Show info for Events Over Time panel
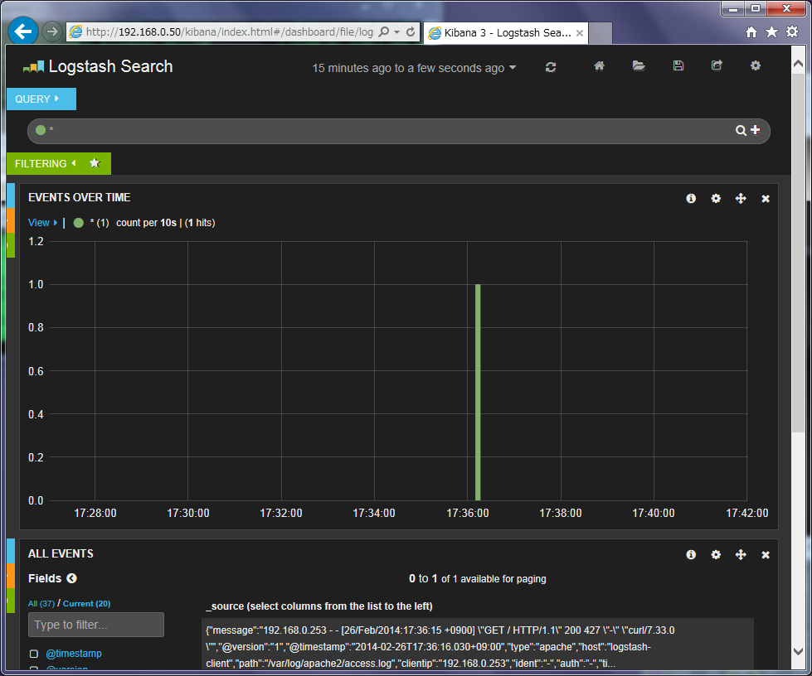Viewport: 812px width, 676px height. [691, 198]
